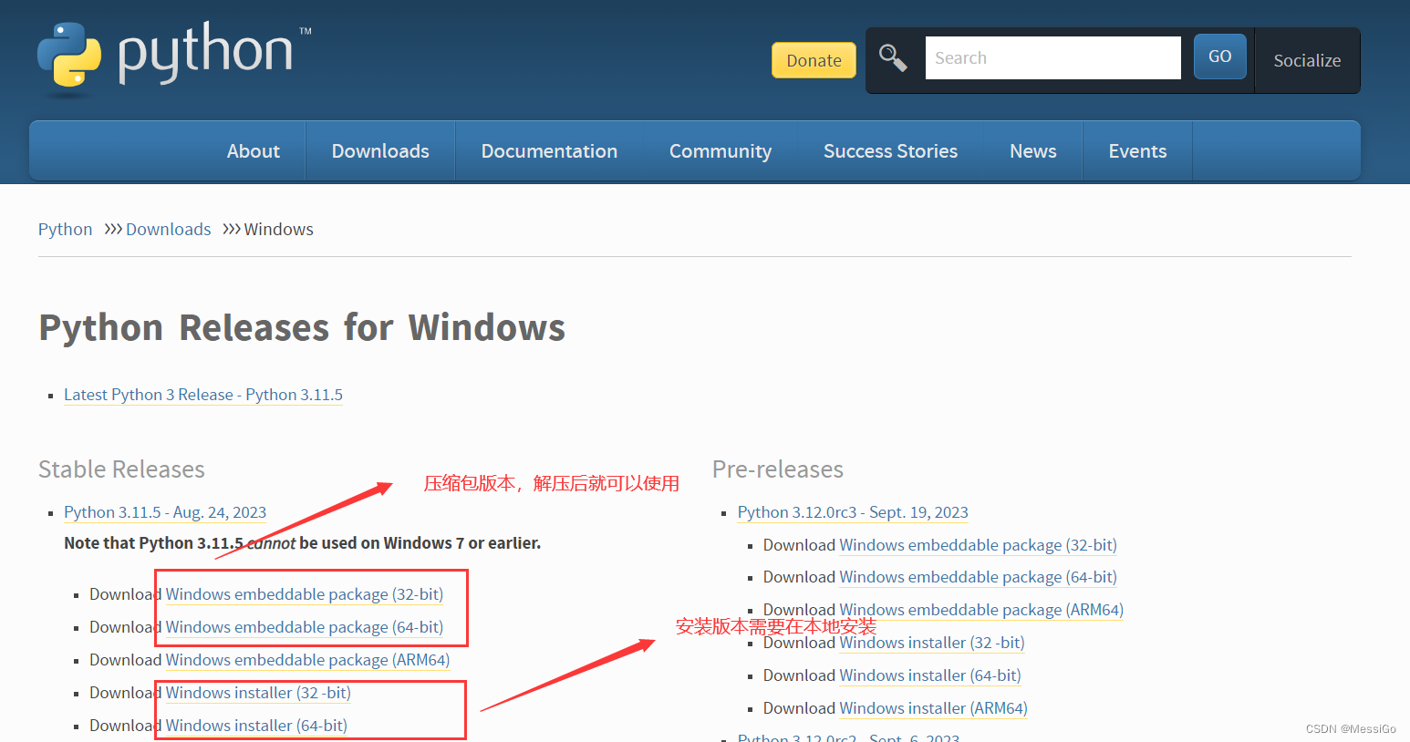Download stable Windows installer (64-bit)
This screenshot has height=742, width=1410.
pos(256,726)
